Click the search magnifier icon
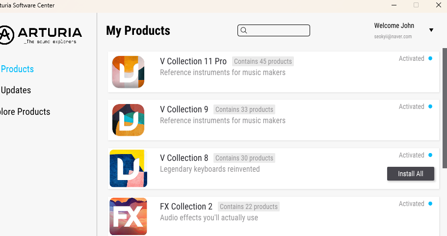The height and width of the screenshot is (236, 447). tap(244, 30)
